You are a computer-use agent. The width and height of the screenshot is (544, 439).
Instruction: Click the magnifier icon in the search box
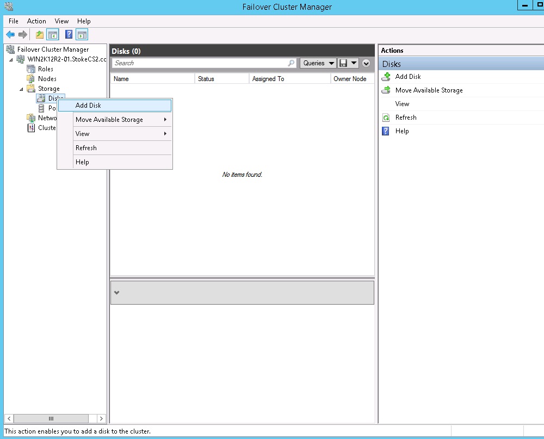point(291,63)
